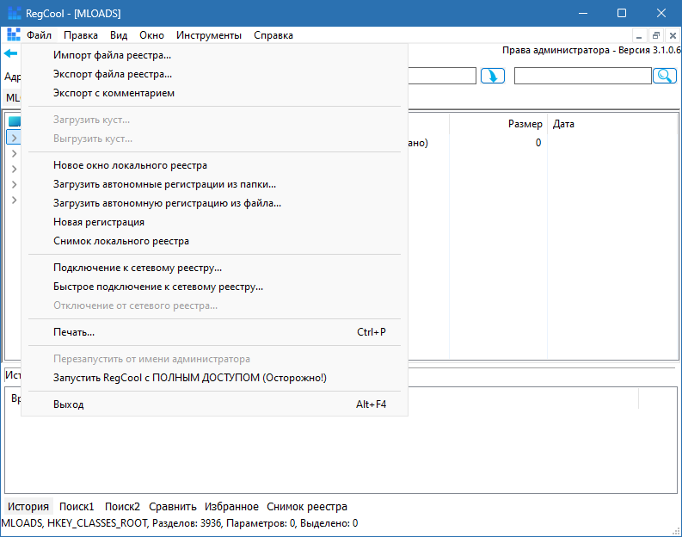Expand the first highlighted tree node chevron
This screenshot has height=537, width=682.
14,138
